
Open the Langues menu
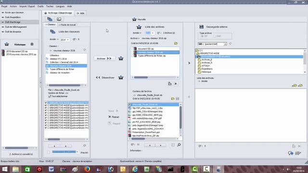tap(60, 6)
